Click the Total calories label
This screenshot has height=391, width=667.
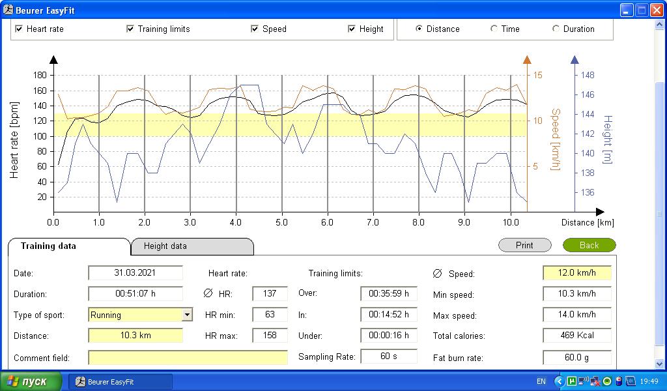(x=459, y=336)
